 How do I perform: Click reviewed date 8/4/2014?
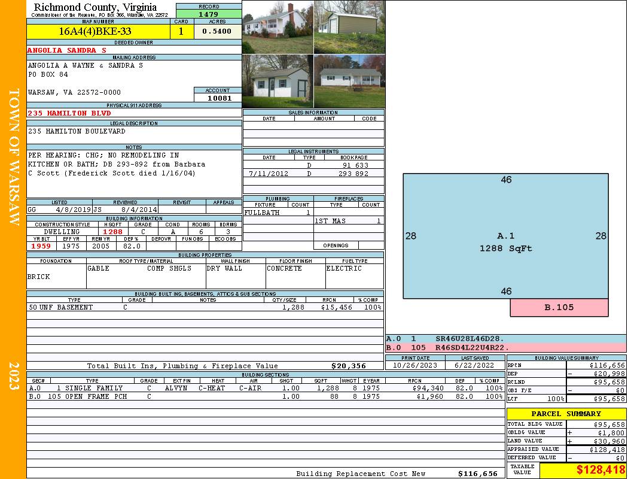pos(139,210)
